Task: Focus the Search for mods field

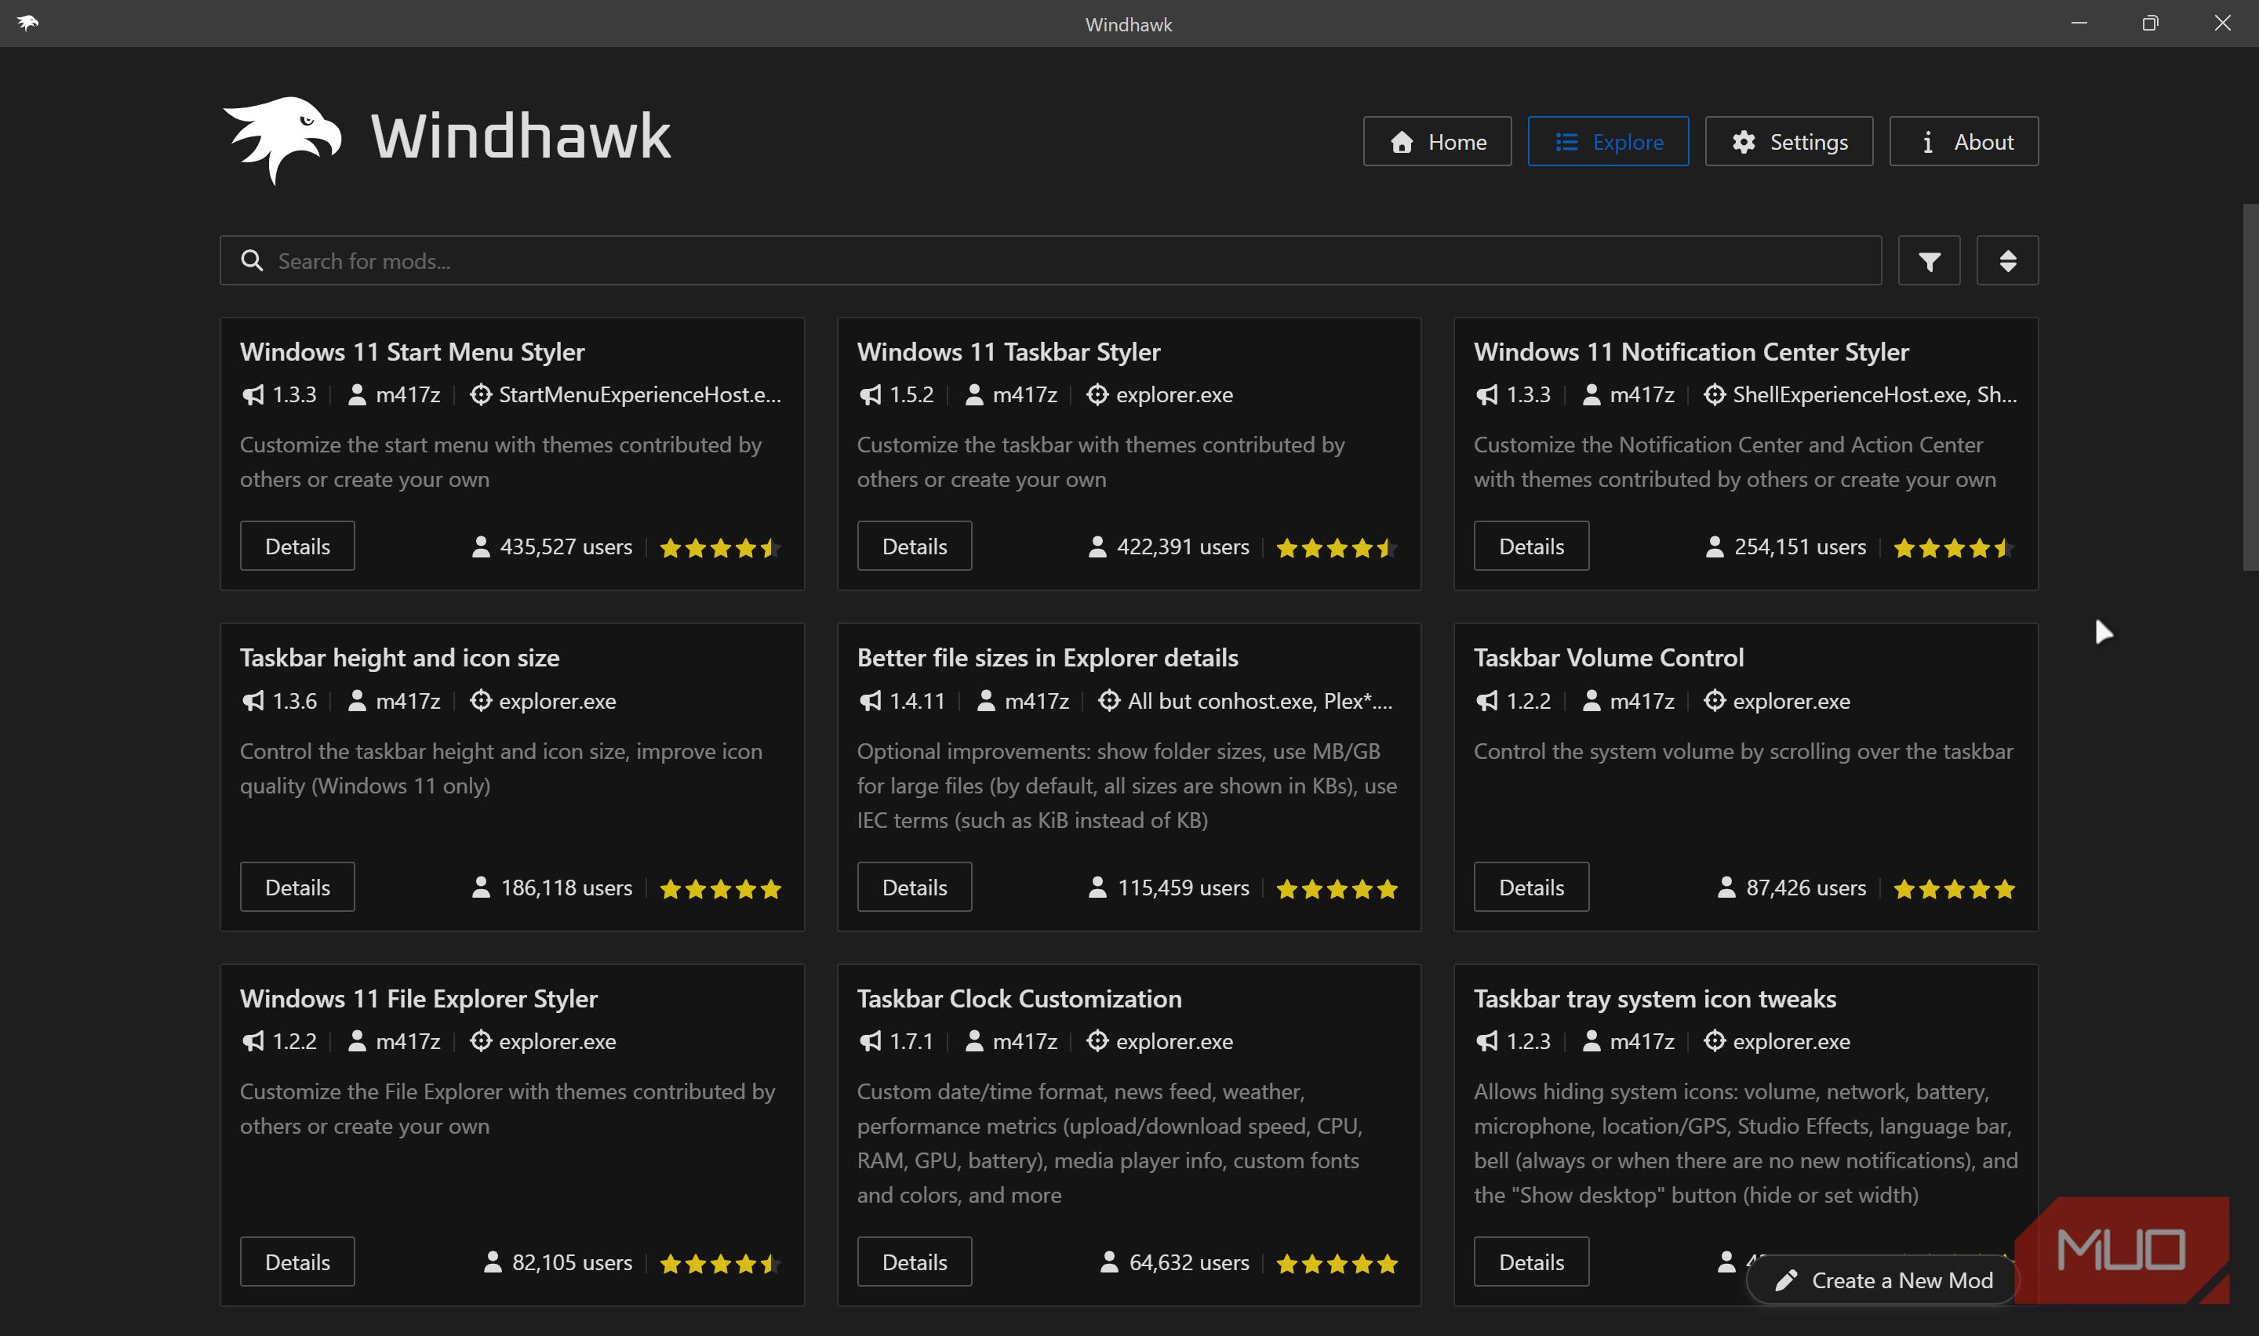Action: tap(1049, 261)
